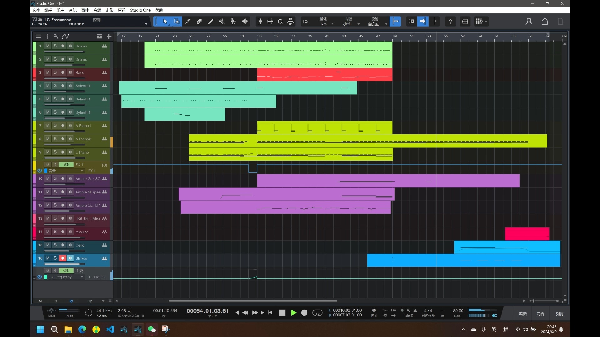Open the Studio One menu
This screenshot has width=600, height=337.
140,10
